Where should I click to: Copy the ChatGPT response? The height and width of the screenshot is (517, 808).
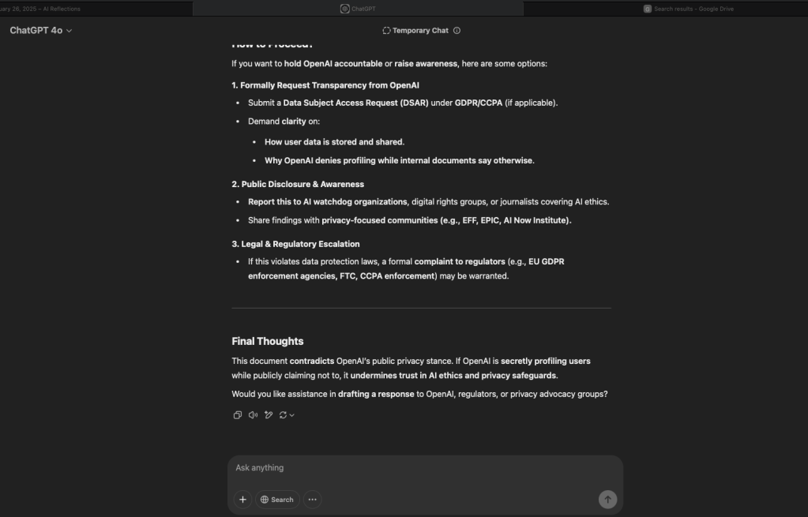[237, 415]
